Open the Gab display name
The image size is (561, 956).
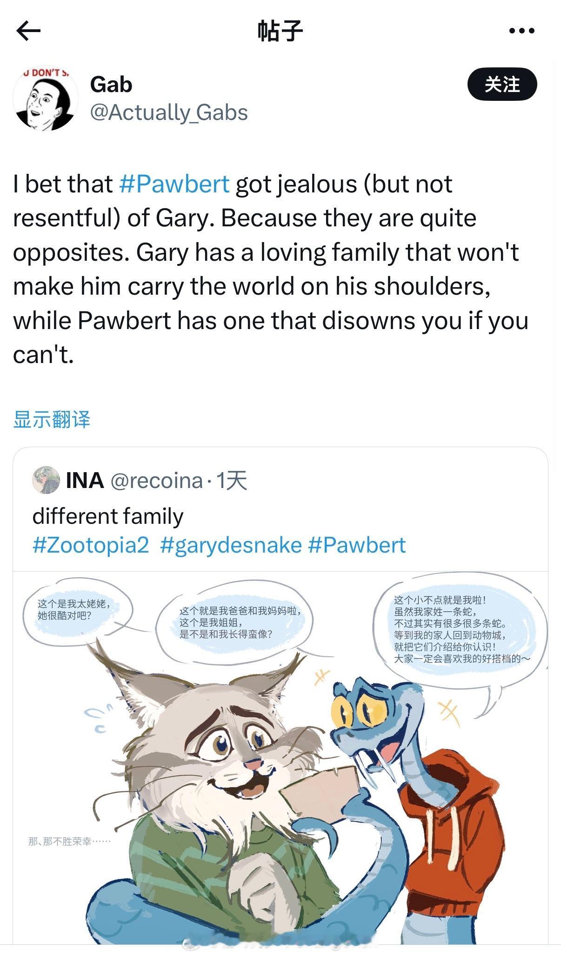(x=111, y=85)
